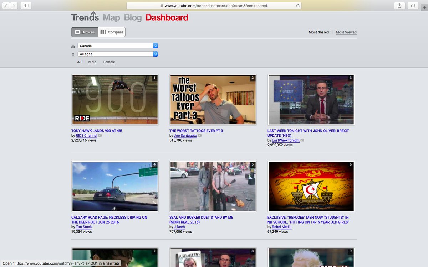Visit the LastWeekTonight channel
The height and width of the screenshot is (267, 428).
pos(286,140)
